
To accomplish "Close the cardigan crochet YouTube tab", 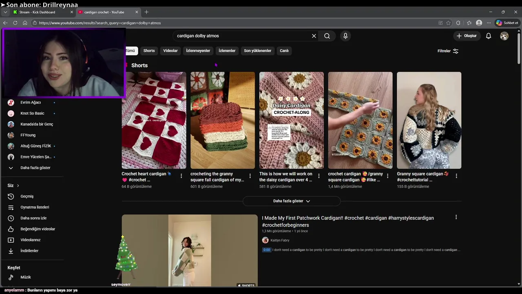I will coord(137,12).
